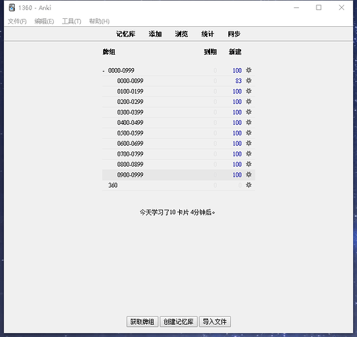Select the 0400-0499 deck

(130, 123)
